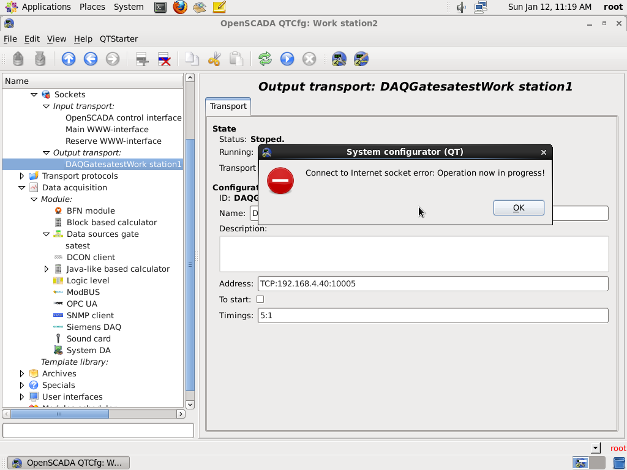Viewport: 627px width, 470px height.
Task: Click the Address input field
Action: pos(432,283)
